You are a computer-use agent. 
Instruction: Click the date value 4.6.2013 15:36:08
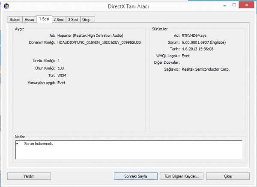pos(197,49)
